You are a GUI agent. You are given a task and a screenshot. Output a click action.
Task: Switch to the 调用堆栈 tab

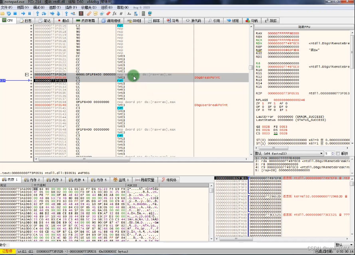tap(111, 21)
